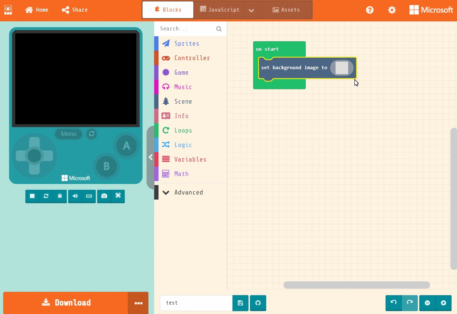Click the horizontal workspace scrollbar

tap(357, 285)
